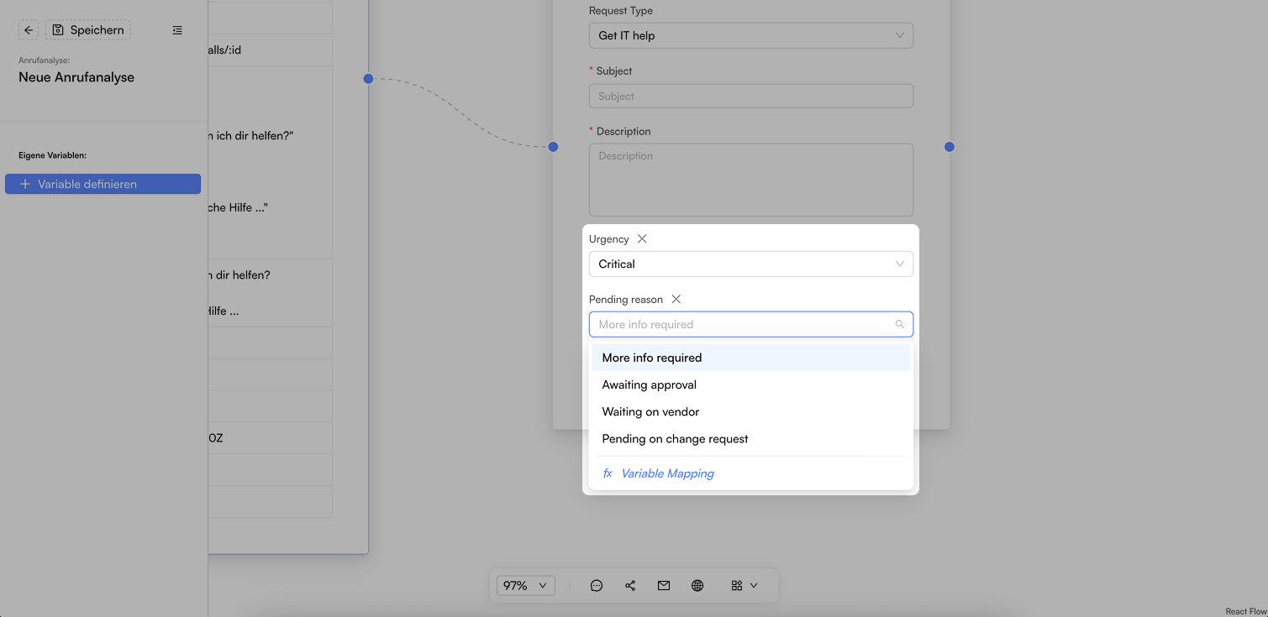Choose Waiting on vendor option

751,411
